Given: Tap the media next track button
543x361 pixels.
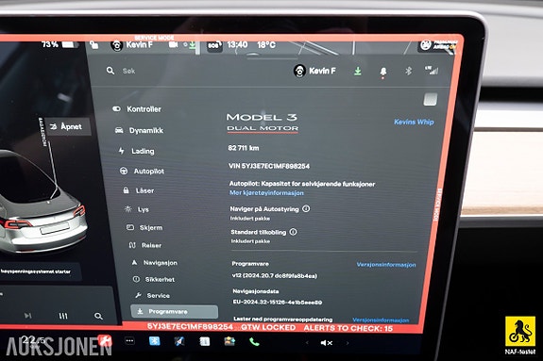Looking at the screenshot, I should [x=28, y=316].
